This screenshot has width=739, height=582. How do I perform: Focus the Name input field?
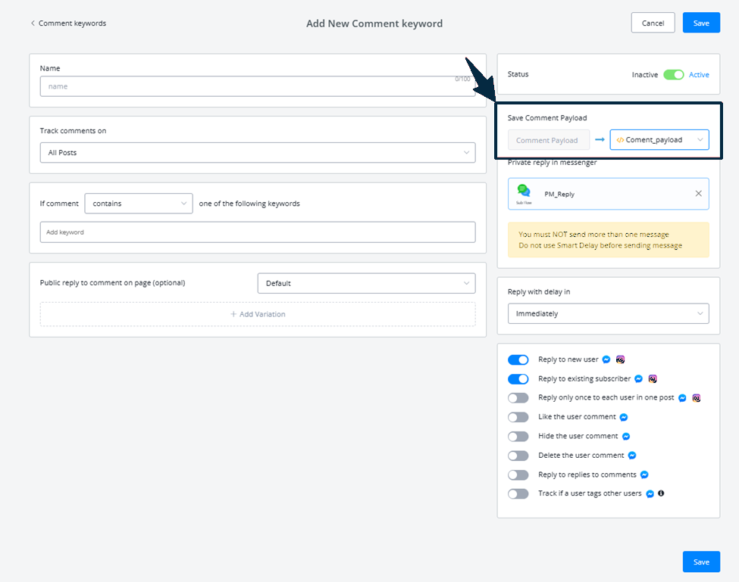tap(258, 86)
